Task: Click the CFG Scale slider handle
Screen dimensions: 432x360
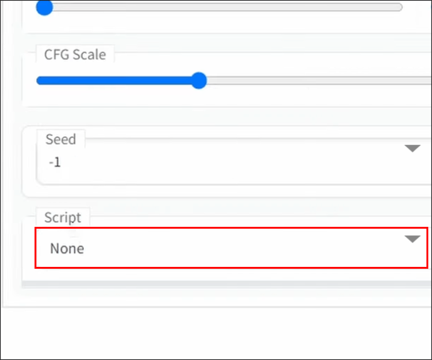Action: [198, 81]
